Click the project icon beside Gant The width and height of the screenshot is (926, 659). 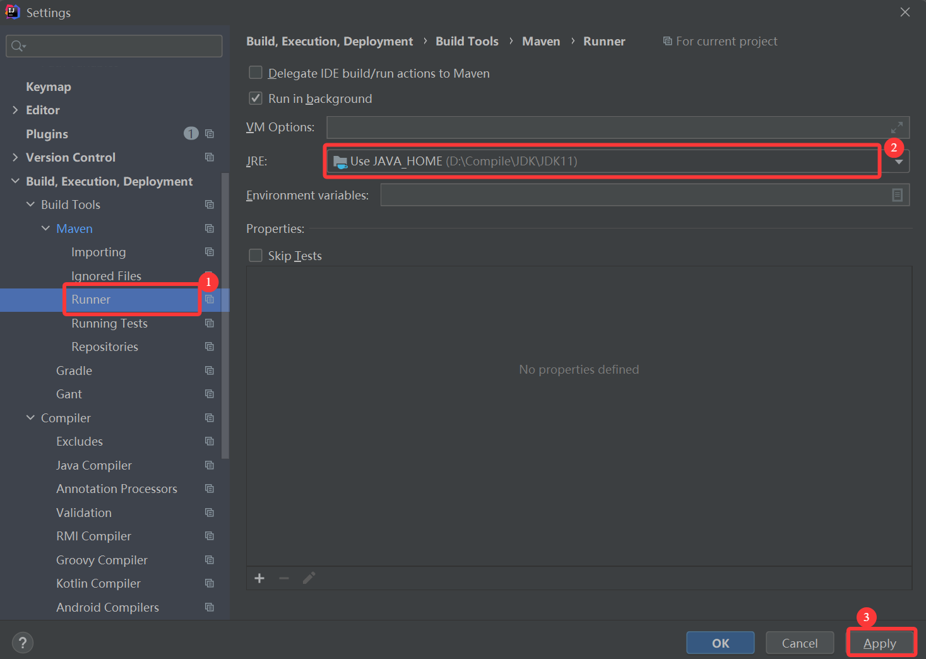(x=210, y=394)
